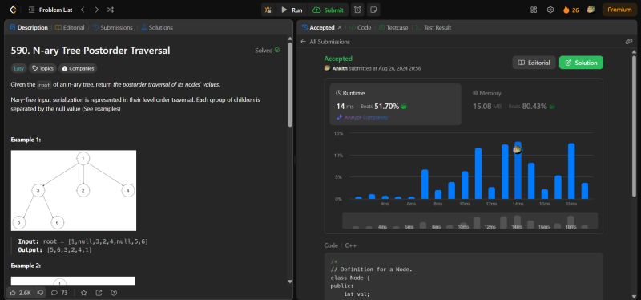The width and height of the screenshot is (641, 300).
Task: Open the notes sticky icon
Action: click(373, 10)
